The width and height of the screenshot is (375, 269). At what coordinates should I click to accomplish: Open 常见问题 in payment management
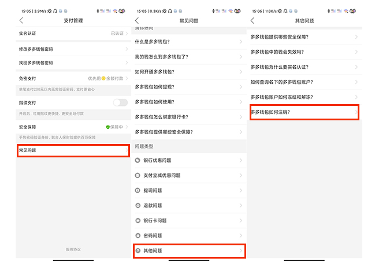click(73, 150)
